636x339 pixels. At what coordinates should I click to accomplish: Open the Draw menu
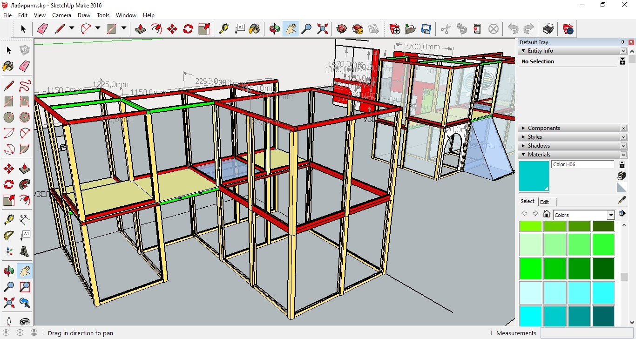point(84,15)
